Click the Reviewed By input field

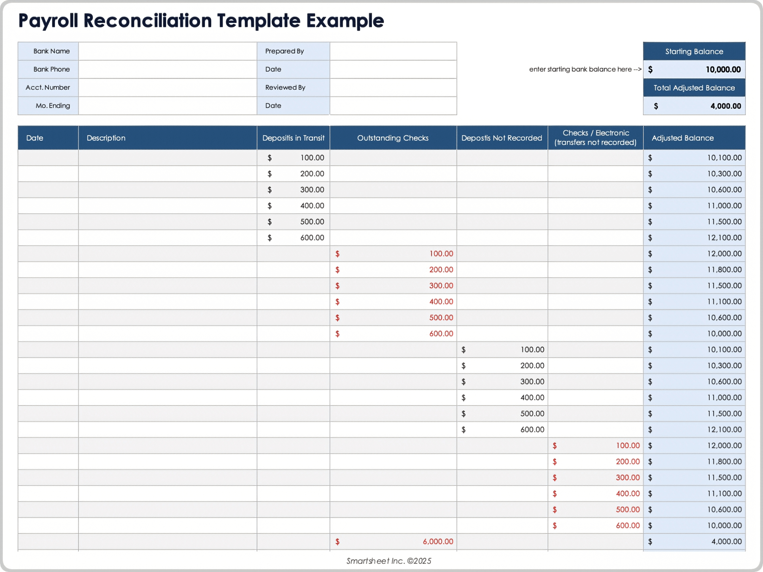click(x=393, y=87)
